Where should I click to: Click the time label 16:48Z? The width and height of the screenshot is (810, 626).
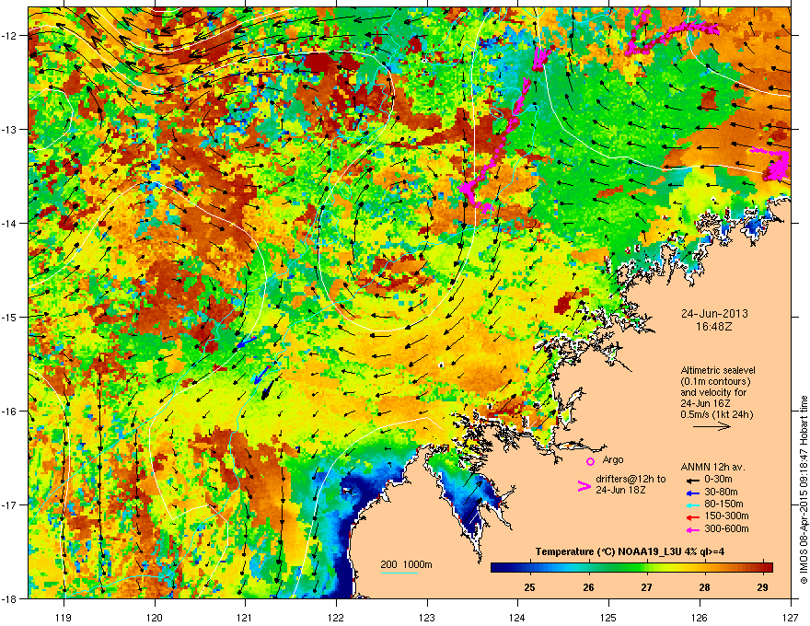pos(714,327)
